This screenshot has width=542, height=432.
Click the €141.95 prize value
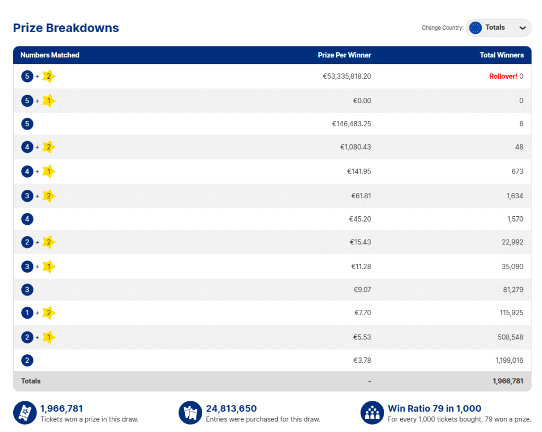(x=359, y=172)
